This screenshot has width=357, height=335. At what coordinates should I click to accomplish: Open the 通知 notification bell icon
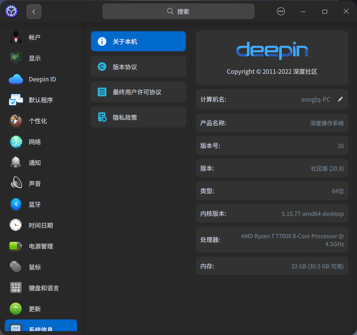pyautogui.click(x=16, y=163)
